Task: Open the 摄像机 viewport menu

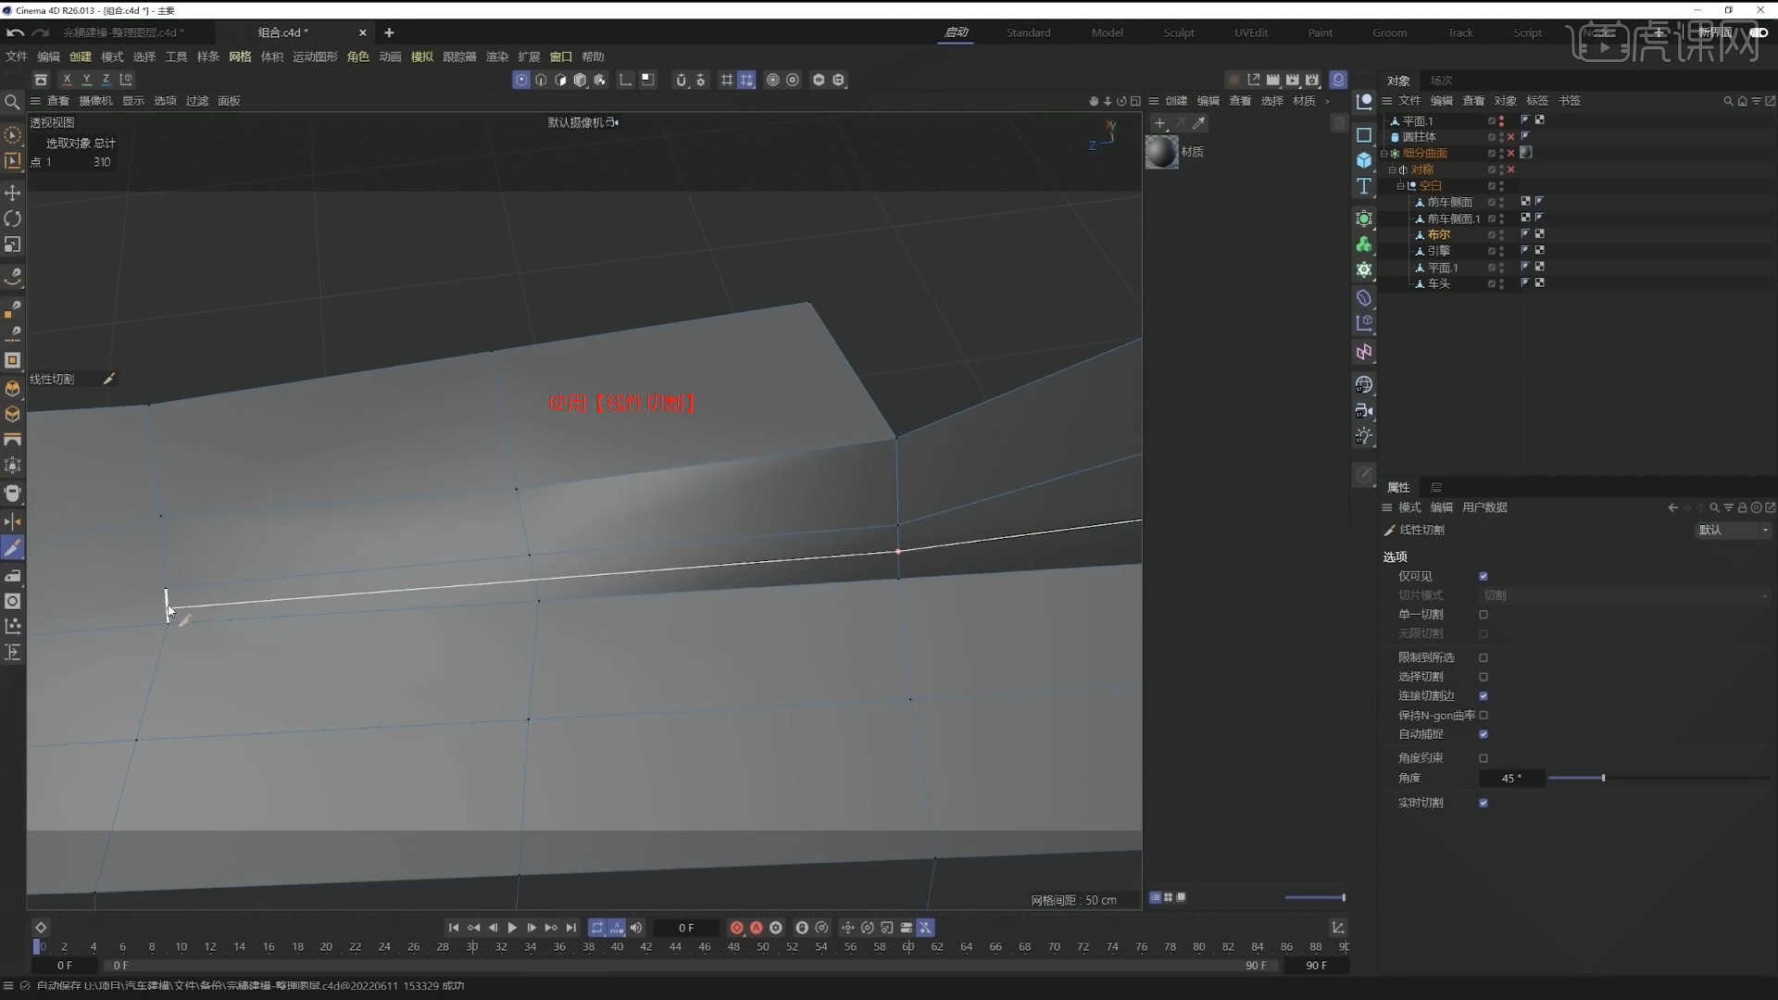Action: pyautogui.click(x=95, y=101)
